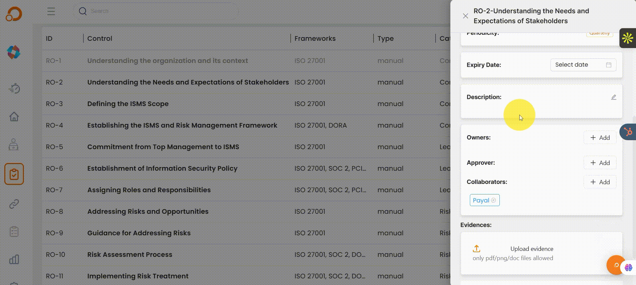The width and height of the screenshot is (636, 285).
Task: Click the link chain sidebar icon
Action: click(x=14, y=204)
